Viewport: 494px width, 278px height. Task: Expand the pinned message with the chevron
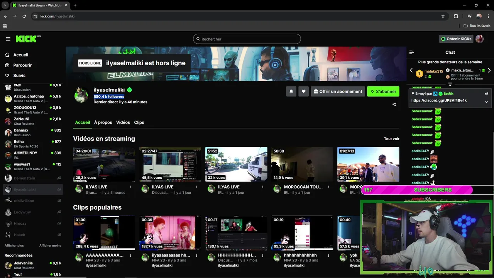click(486, 102)
